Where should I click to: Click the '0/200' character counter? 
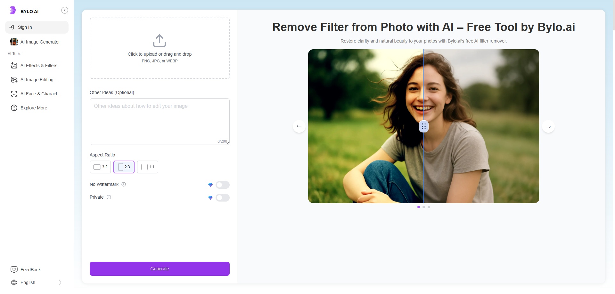pos(222,141)
